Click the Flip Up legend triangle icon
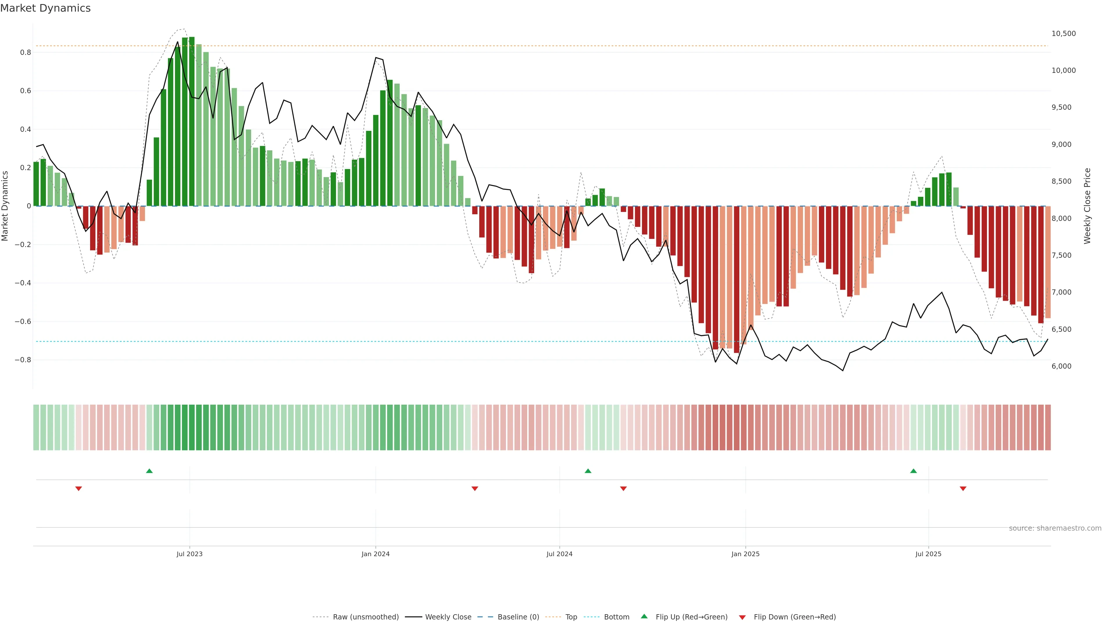Screen dimensions: 1116x627 [x=644, y=616]
